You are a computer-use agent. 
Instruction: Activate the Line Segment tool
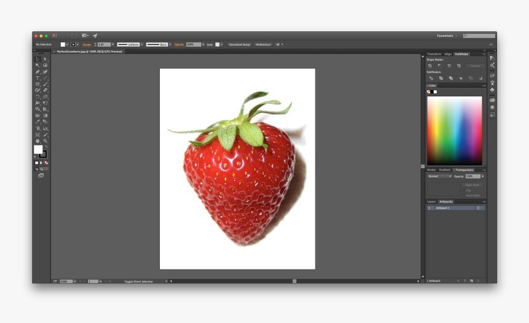pos(45,78)
